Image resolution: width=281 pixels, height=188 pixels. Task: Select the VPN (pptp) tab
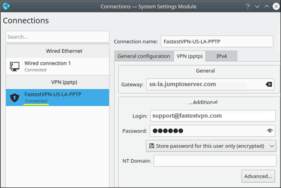tap(189, 56)
